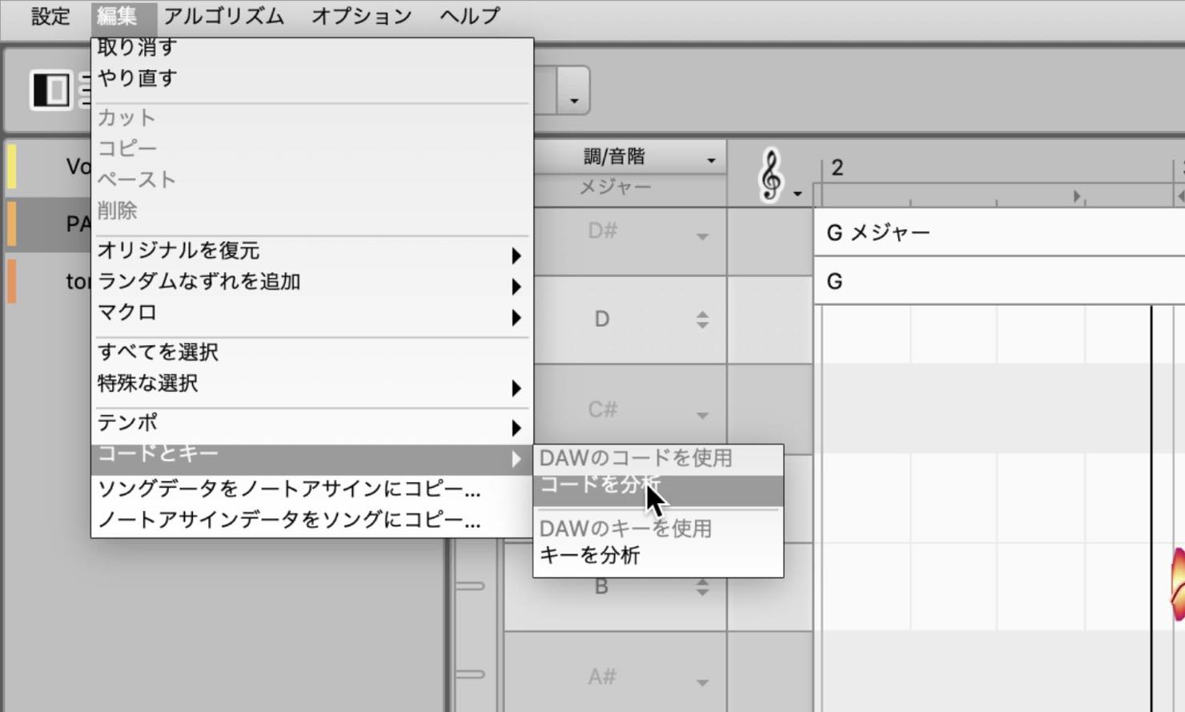The height and width of the screenshot is (712, 1185).
Task: Open the ヘルプ menu
Action: click(469, 16)
